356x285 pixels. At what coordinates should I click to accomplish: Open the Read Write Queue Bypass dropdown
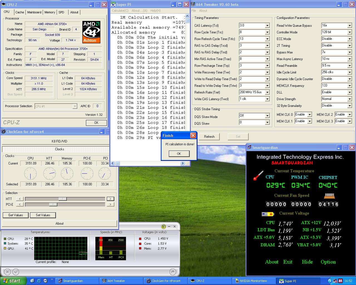(350, 25)
